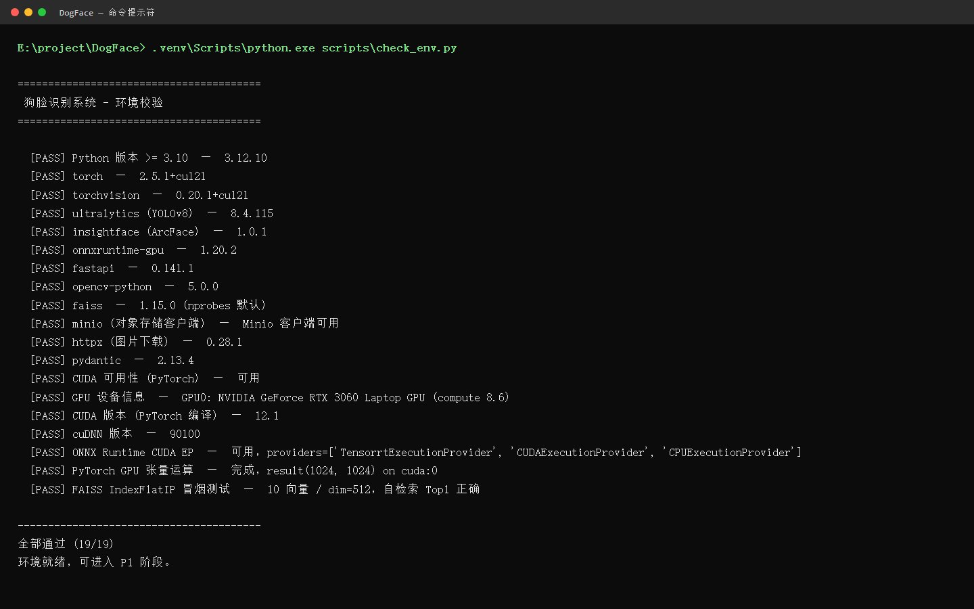This screenshot has width=974, height=609.
Task: Click the final message '环境就绪，可进入 P1 阶段。'
Action: (x=95, y=562)
